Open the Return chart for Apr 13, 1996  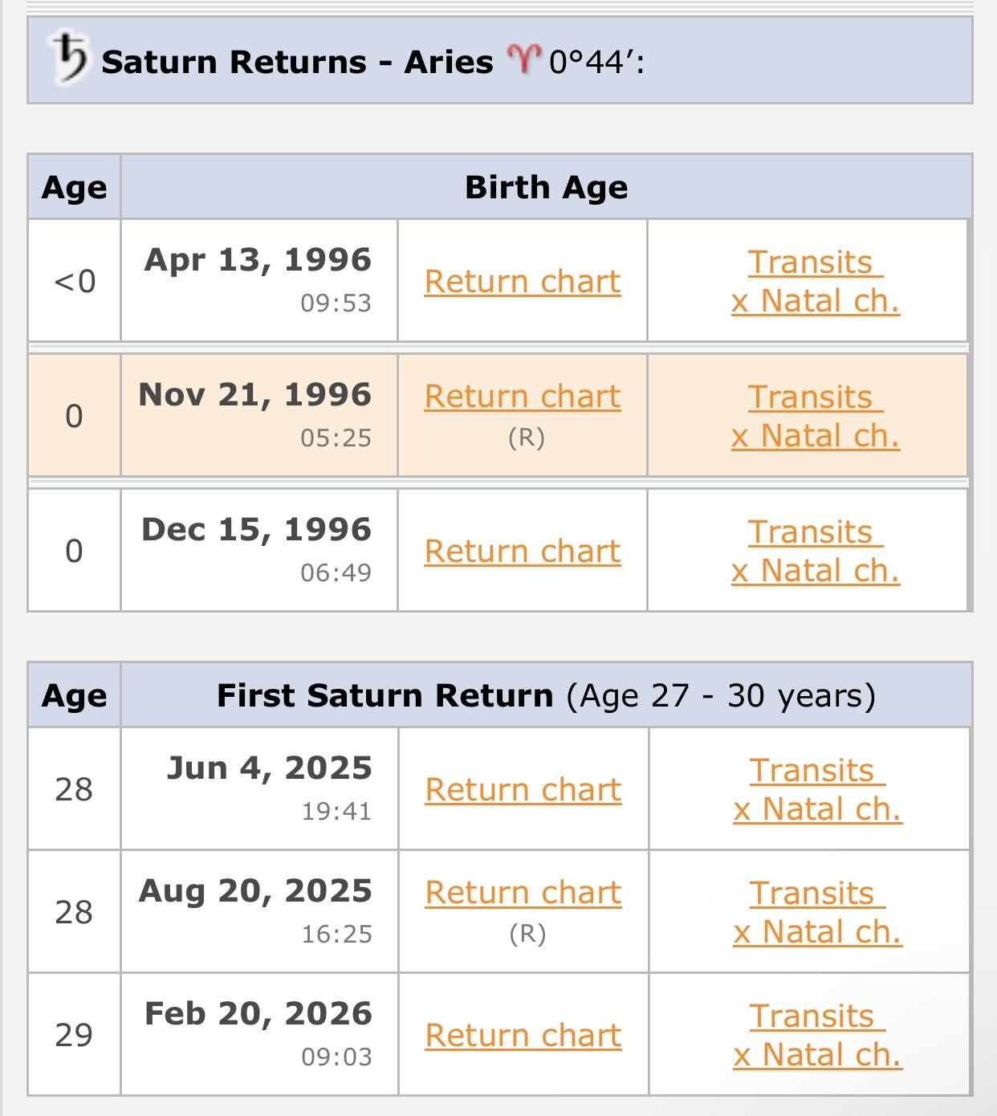pos(522,281)
